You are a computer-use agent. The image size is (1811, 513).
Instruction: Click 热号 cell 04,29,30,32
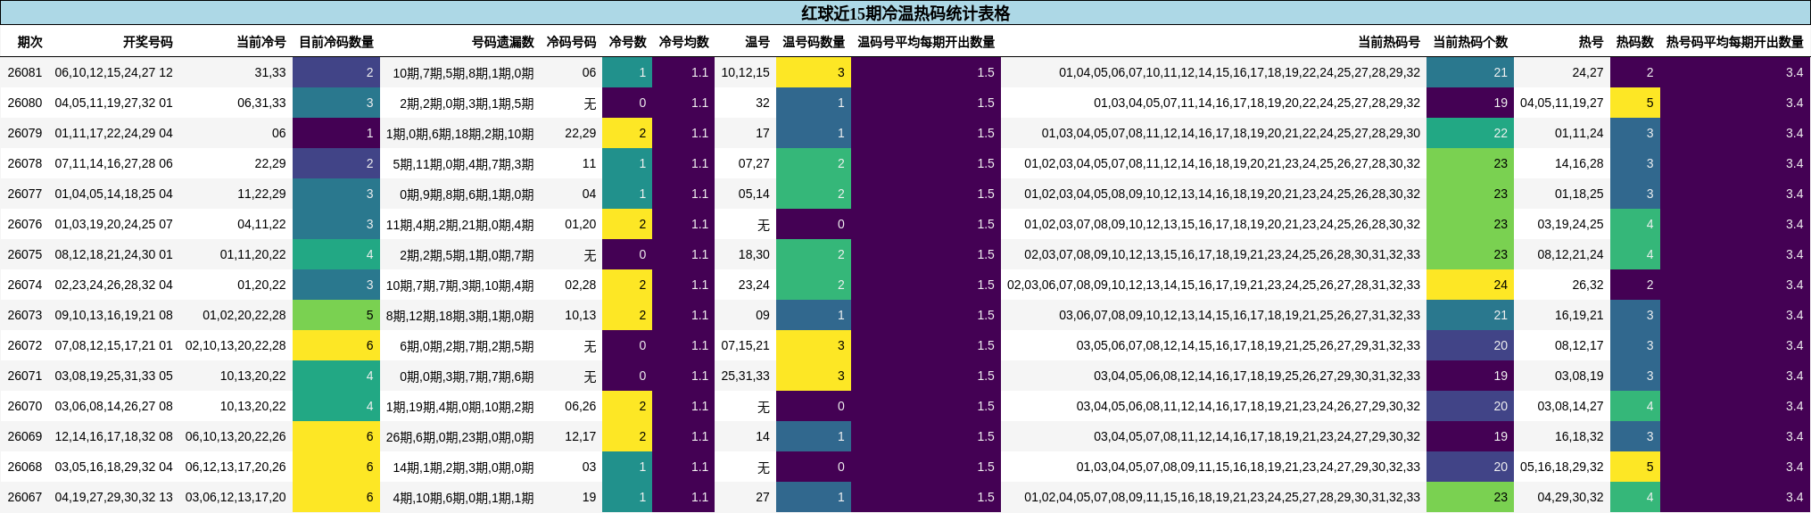pos(1570,497)
